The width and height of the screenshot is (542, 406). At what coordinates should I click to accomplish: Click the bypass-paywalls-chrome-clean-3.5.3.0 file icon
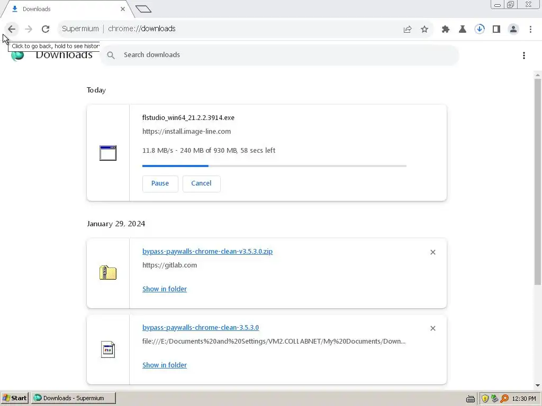point(108,349)
